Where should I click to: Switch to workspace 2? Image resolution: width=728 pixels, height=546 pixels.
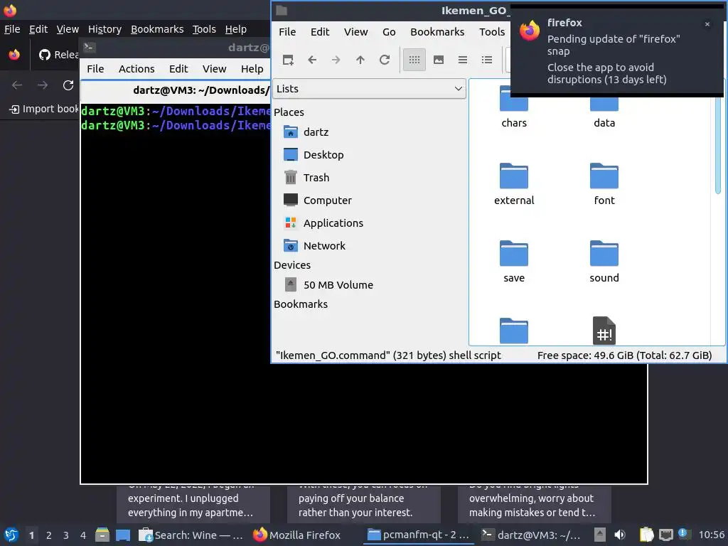pos(49,535)
